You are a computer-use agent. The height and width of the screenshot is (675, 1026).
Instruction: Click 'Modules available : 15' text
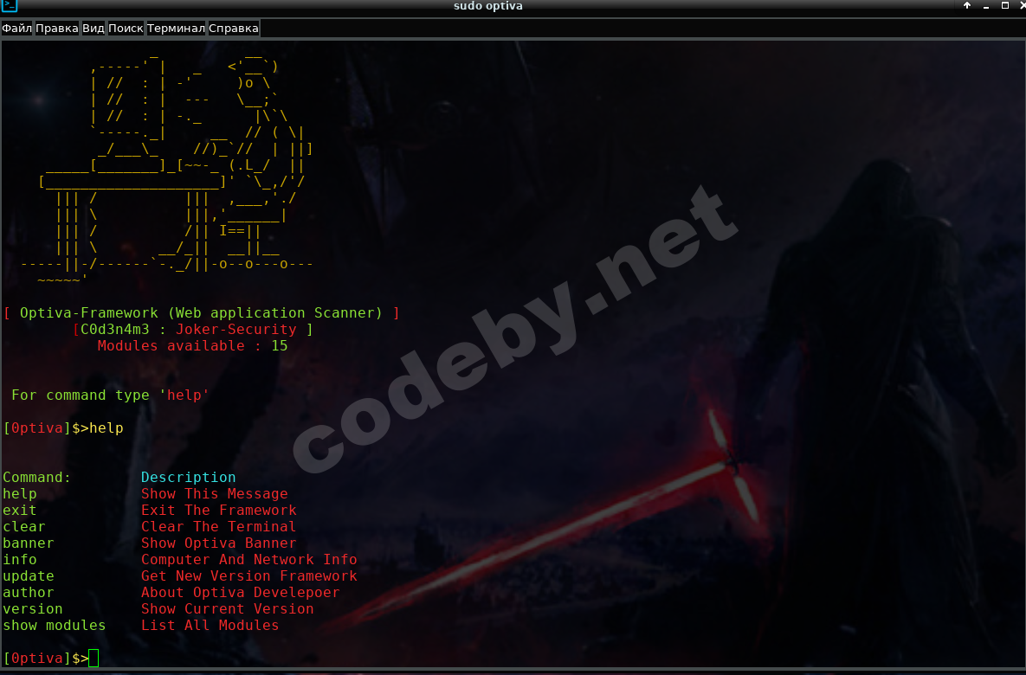click(192, 345)
